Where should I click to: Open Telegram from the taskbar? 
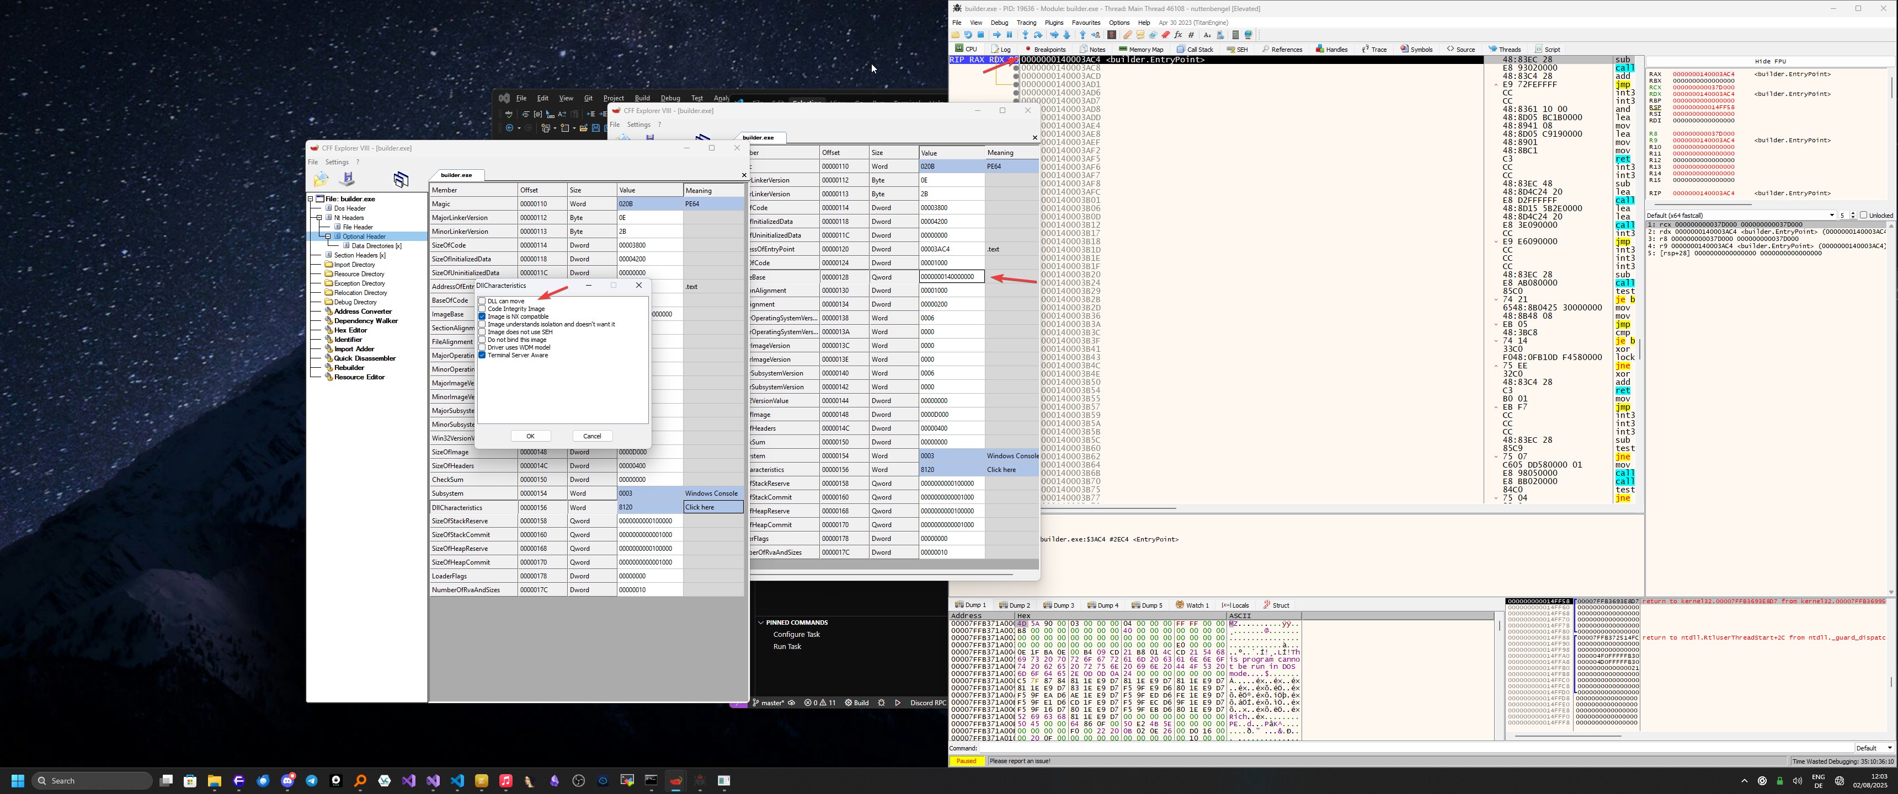tap(312, 780)
